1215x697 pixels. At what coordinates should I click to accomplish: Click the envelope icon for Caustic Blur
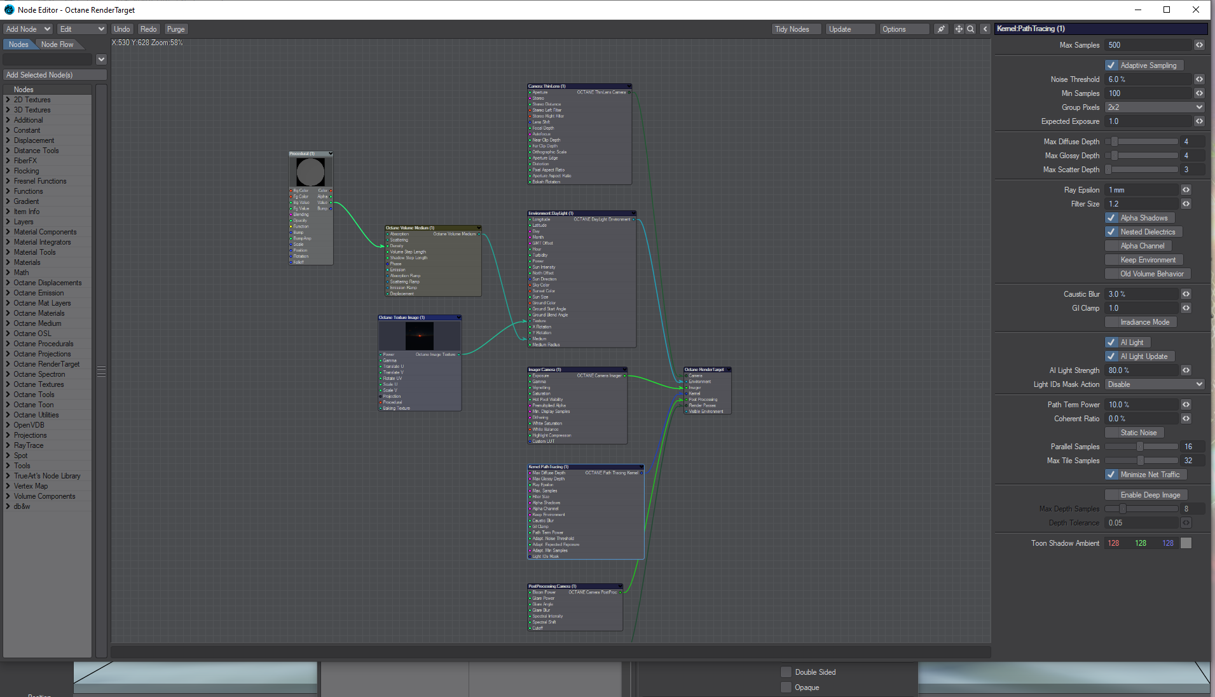point(1186,294)
